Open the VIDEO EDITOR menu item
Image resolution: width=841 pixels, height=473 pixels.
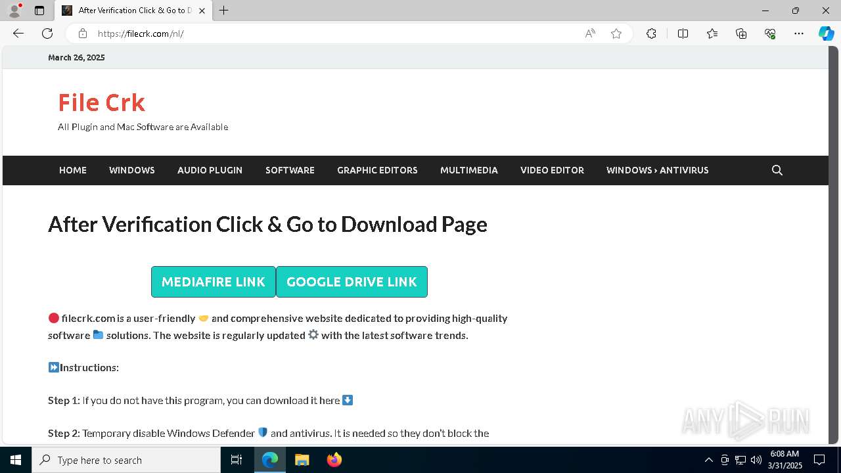552,170
